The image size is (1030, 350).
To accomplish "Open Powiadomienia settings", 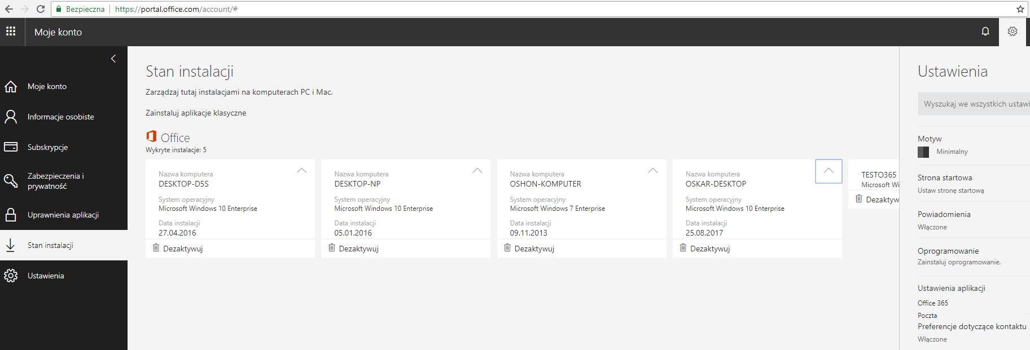I will coord(944,214).
